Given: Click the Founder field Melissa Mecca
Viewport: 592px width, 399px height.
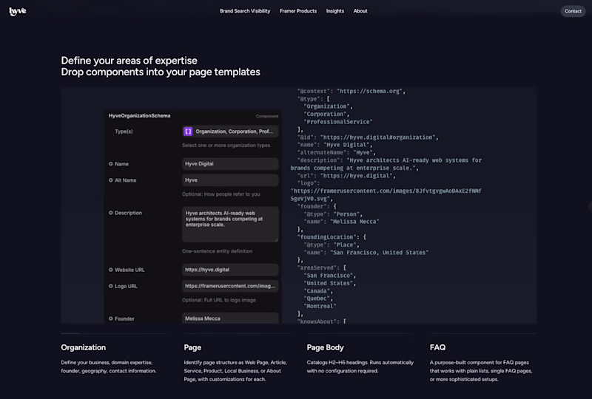Looking at the screenshot, I should [x=230, y=318].
